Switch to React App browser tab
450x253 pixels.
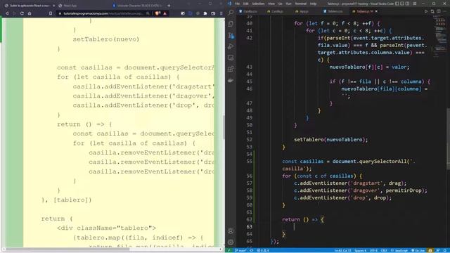click(x=70, y=6)
